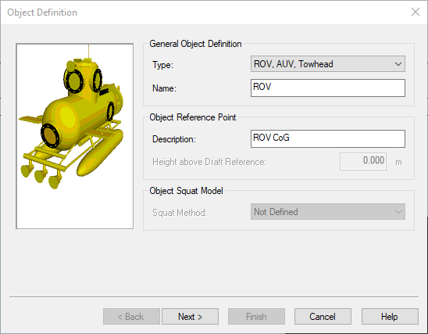Open the Type dropdown showing ROV, AUV, Towhead
Viewport: 428px width, 334px height.
click(328, 64)
